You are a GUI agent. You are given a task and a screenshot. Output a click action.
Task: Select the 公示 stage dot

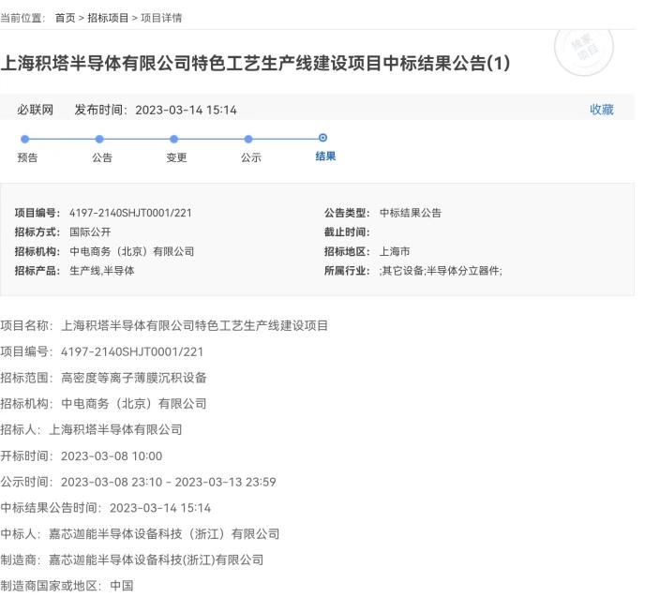point(248,139)
